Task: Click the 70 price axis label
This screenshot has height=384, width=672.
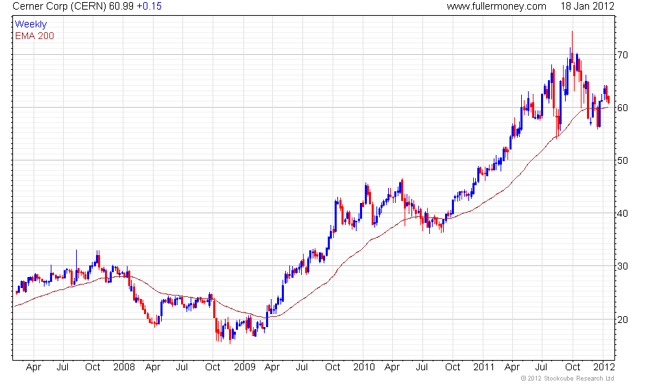Action: coord(623,55)
